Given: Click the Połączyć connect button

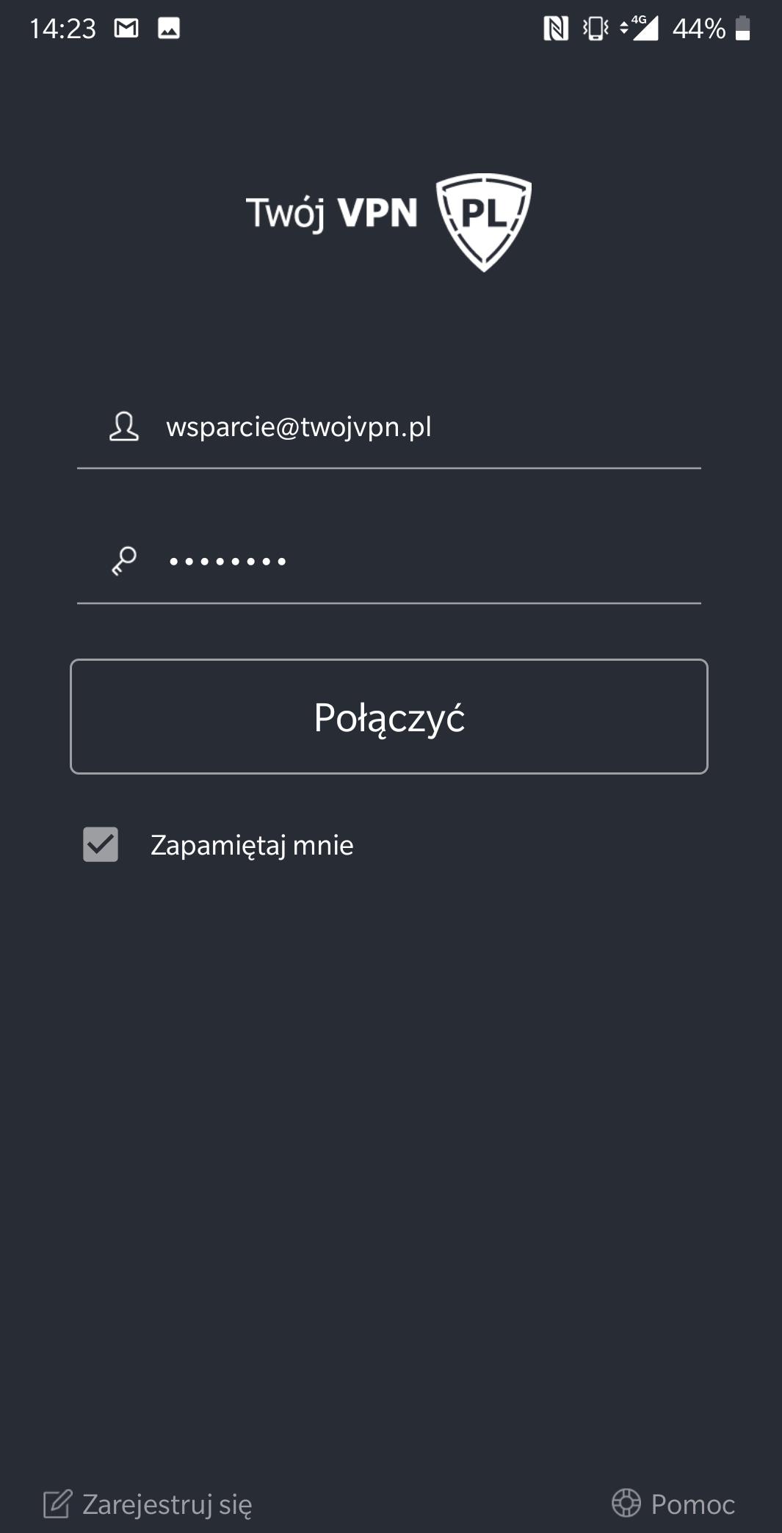Looking at the screenshot, I should point(389,717).
